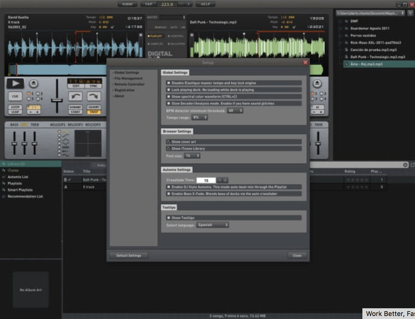Click the LOOP button on the left deck
This screenshot has width=415, height=319.
tap(15, 107)
